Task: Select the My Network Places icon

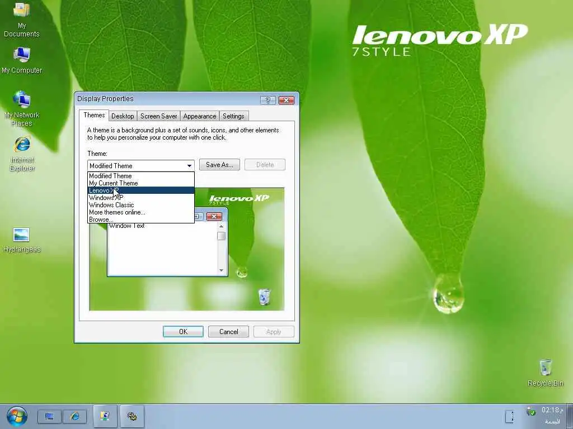Action: [x=22, y=108]
